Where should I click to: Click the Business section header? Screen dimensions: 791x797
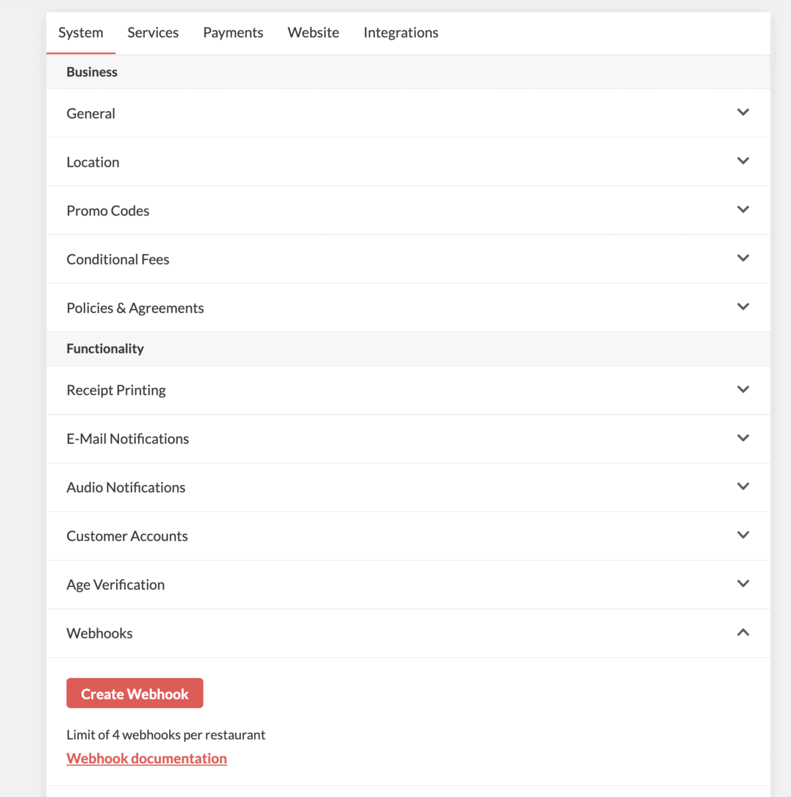coord(92,72)
